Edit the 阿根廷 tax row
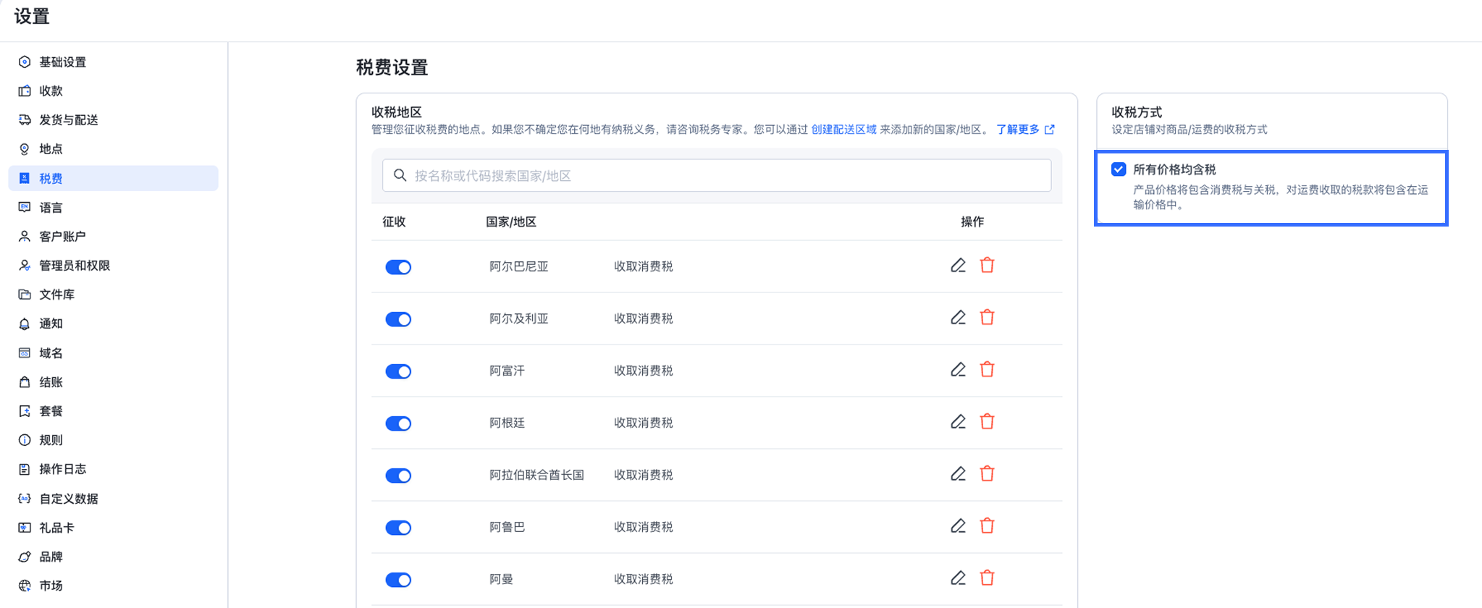The height and width of the screenshot is (608, 1482). pyautogui.click(x=958, y=422)
